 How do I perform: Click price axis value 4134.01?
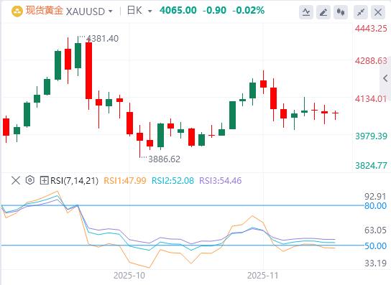372,99
